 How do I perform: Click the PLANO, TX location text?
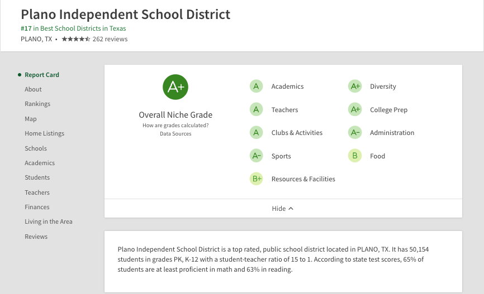click(36, 39)
